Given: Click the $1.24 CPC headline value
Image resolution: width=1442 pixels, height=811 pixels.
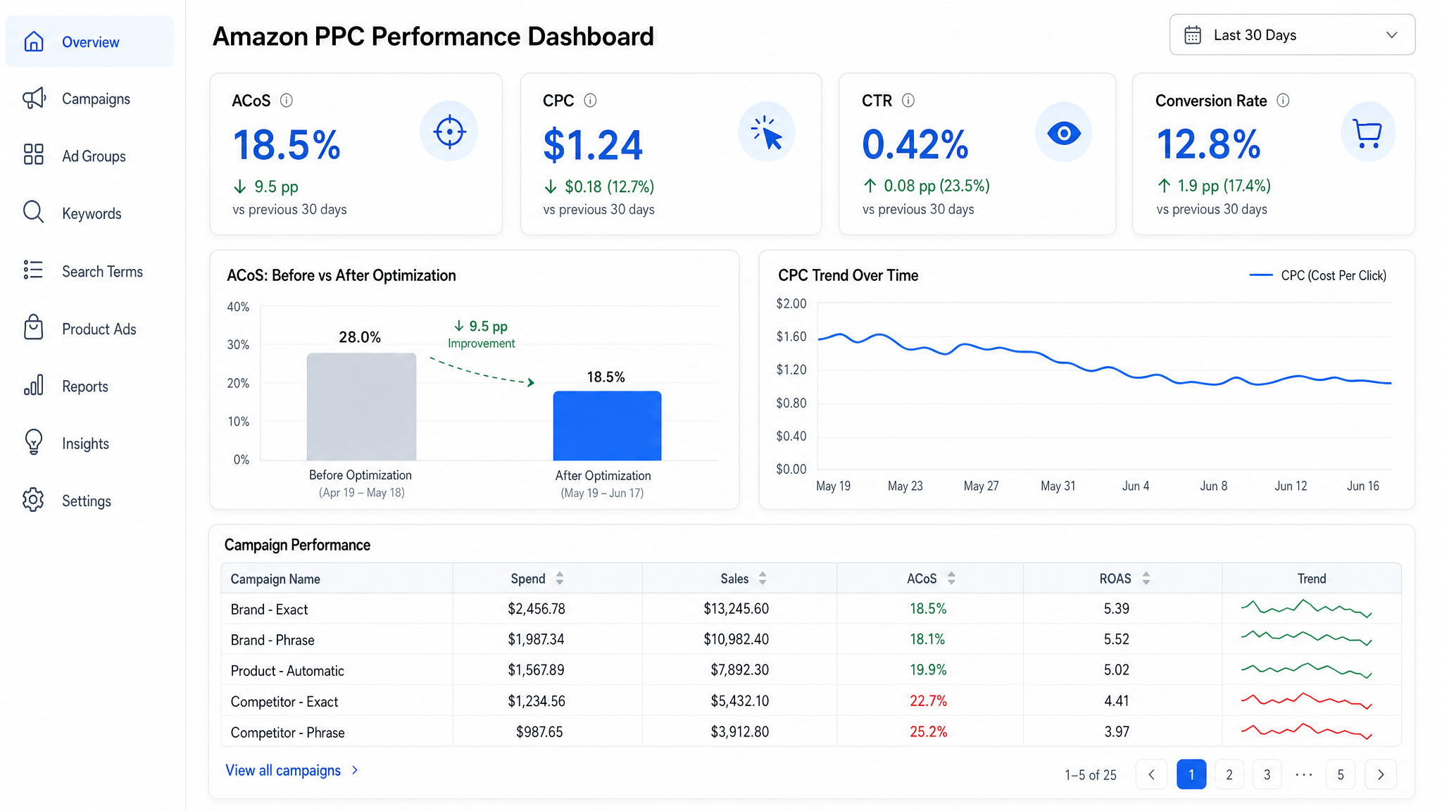Looking at the screenshot, I should 593,145.
